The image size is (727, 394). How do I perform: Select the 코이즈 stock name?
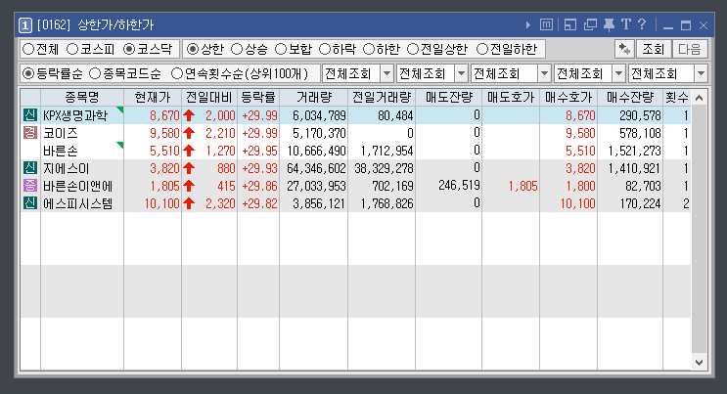[61, 133]
